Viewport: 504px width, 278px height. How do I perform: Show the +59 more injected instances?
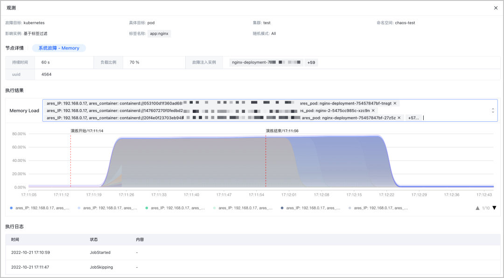coord(311,63)
